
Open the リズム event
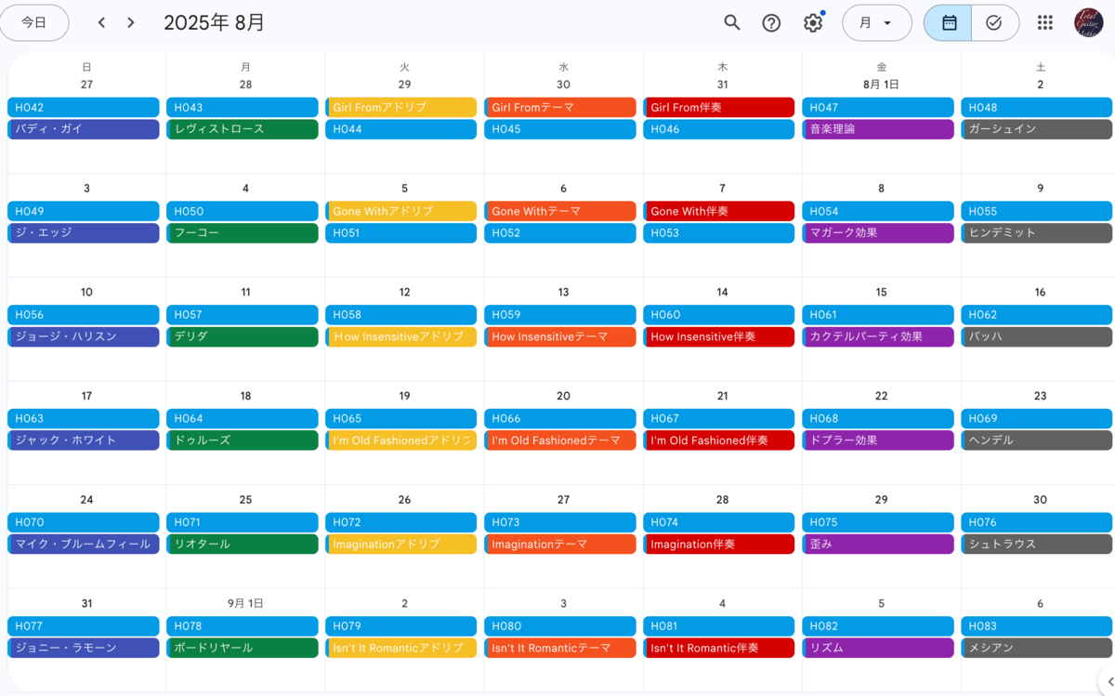click(x=878, y=648)
